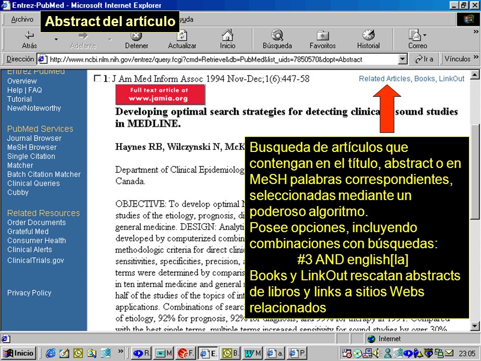Screen dimensions: 481x361
Task: Click the Ir a go button
Action: [x=424, y=59]
